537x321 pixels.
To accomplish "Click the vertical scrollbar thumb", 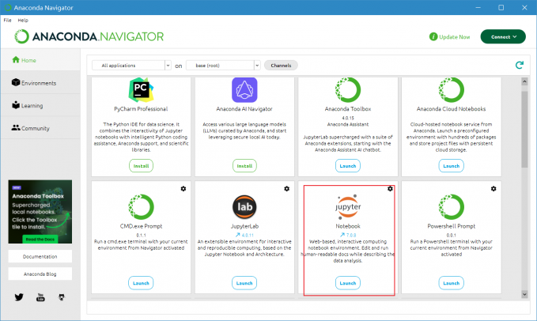I will pos(524,130).
